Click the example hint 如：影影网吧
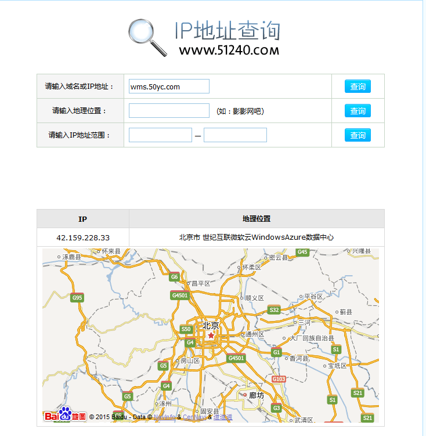This screenshot has height=436, width=426. [240, 111]
